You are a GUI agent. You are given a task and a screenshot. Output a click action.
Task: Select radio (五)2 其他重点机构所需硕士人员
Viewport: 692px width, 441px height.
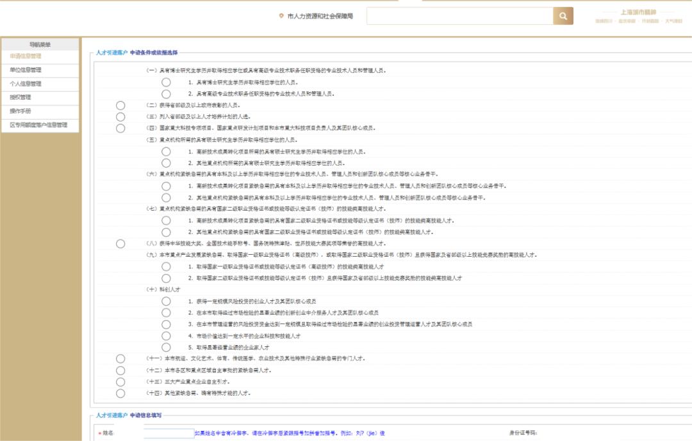166,163
